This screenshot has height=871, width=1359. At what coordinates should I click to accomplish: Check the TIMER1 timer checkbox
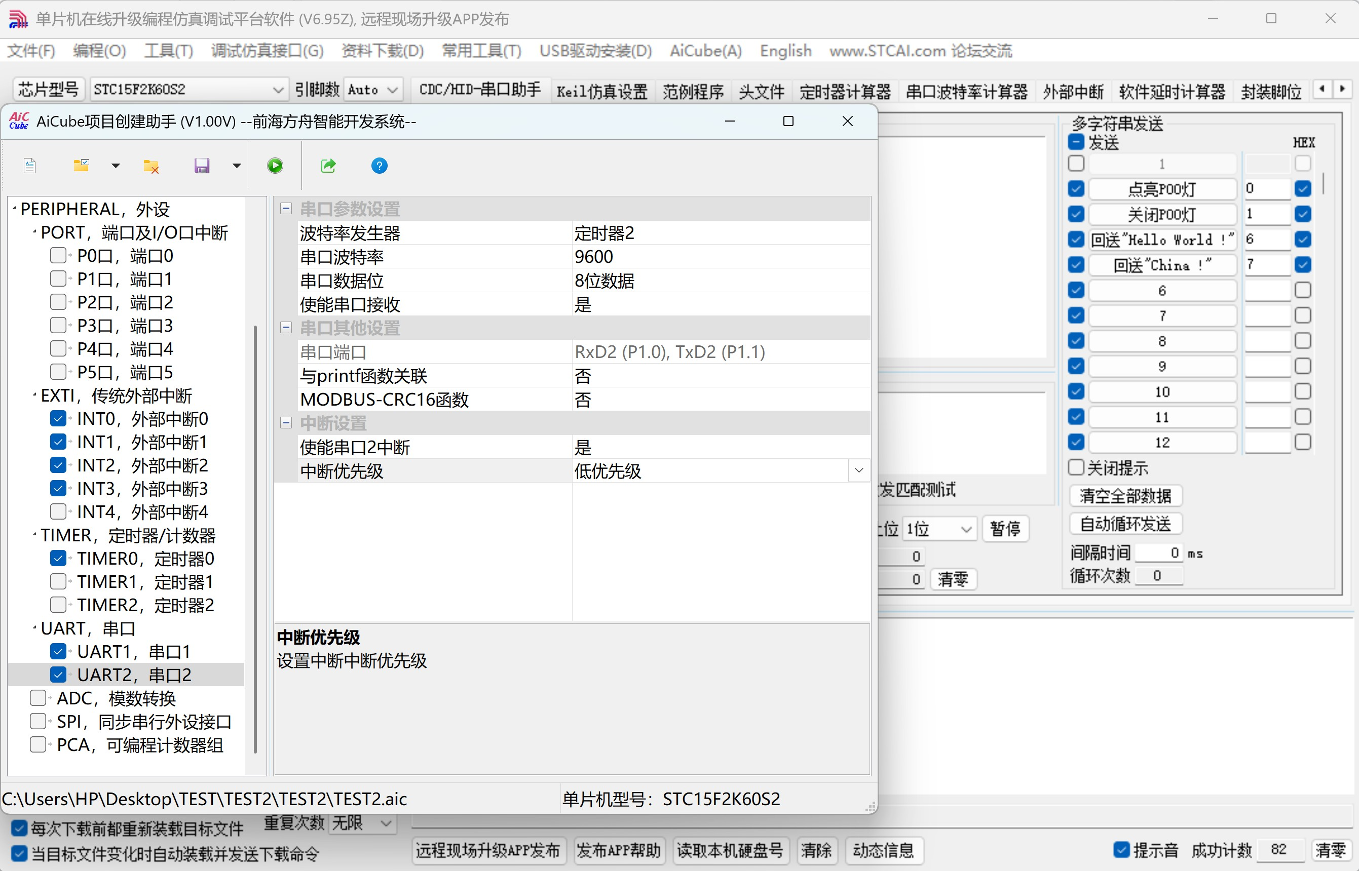58,581
